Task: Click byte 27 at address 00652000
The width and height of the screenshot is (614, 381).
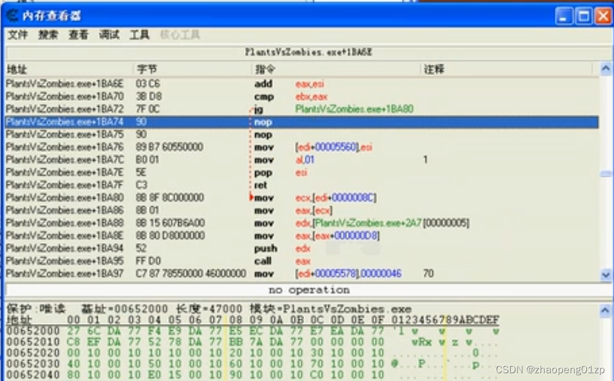Action: pyautogui.click(x=73, y=331)
